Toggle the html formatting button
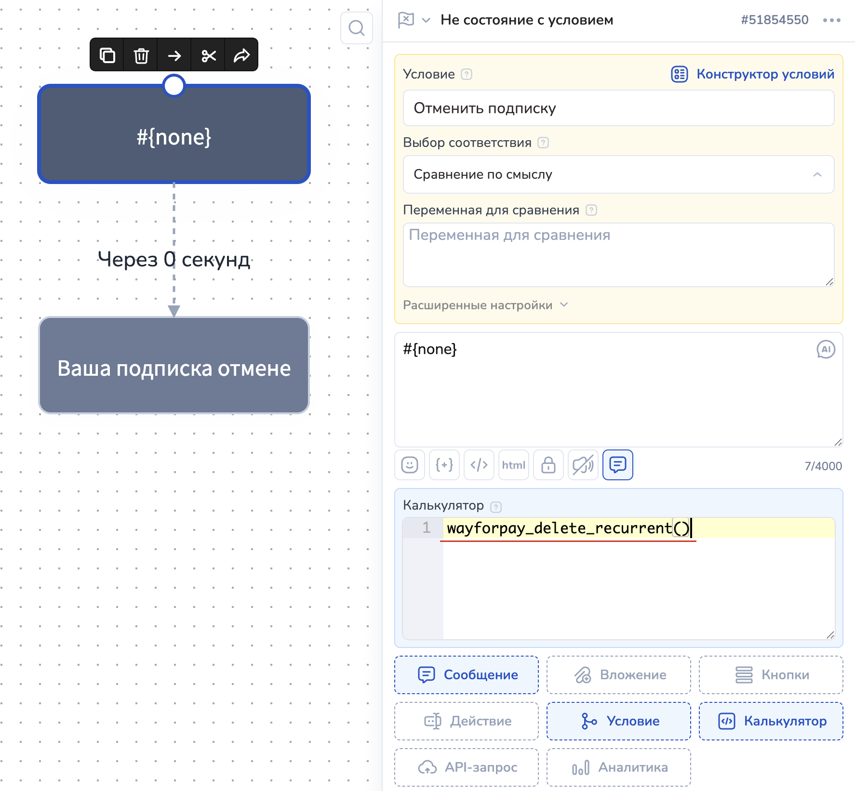Viewport: 855px width, 791px height. (x=514, y=465)
